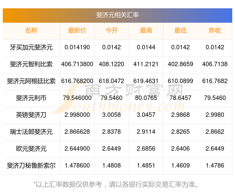The height and width of the screenshot is (193, 235).
Task: Select the 欧元斐济元 row name
Action: pyautogui.click(x=31, y=149)
